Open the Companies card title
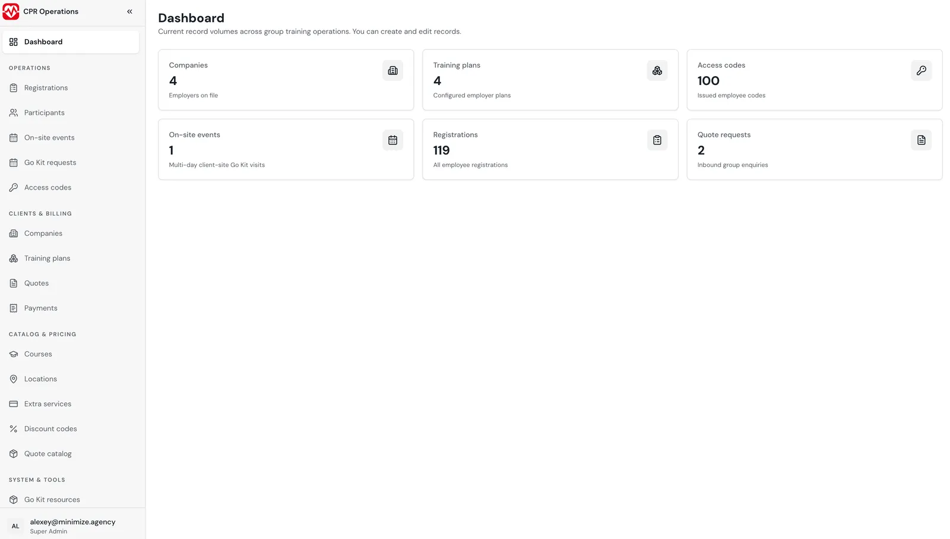This screenshot has height=539, width=950. click(x=188, y=65)
